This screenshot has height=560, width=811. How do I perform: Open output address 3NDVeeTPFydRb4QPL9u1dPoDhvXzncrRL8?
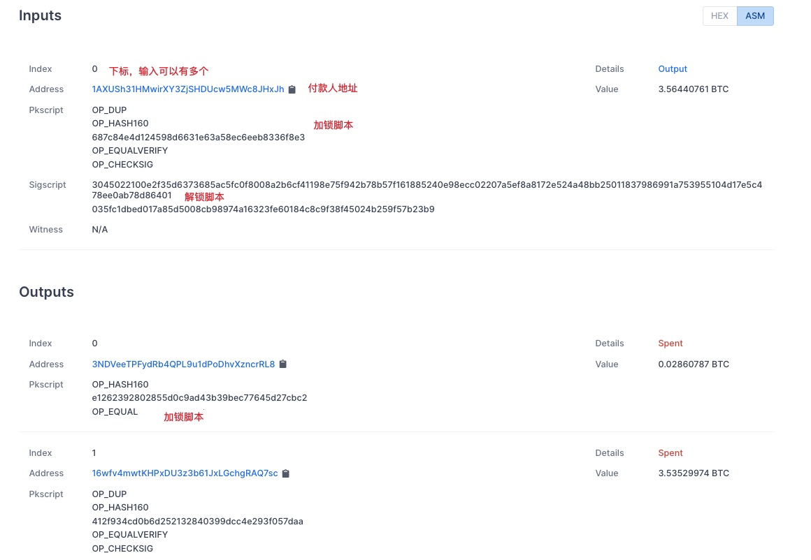coord(183,364)
